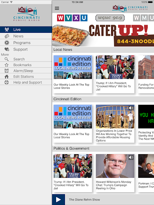Open the Bookmarks star icon
154x205 pixels.
pyautogui.click(x=6, y=65)
